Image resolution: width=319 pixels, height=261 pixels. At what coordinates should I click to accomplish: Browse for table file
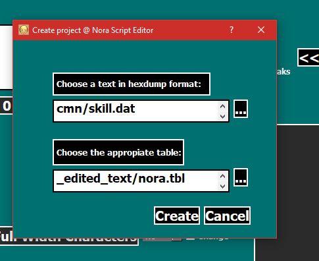coord(241,177)
